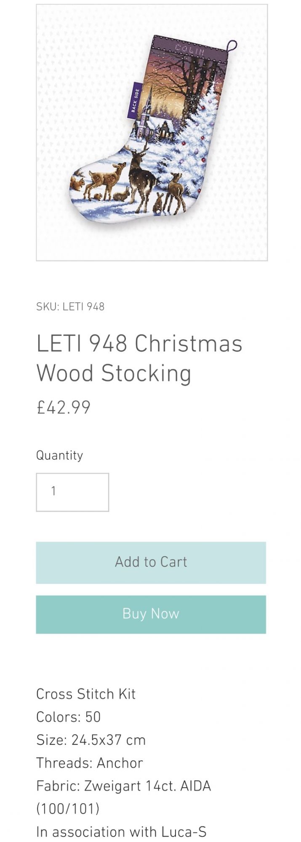301x842 pixels.
Task: Focus the Quantity input field
Action: tap(72, 492)
